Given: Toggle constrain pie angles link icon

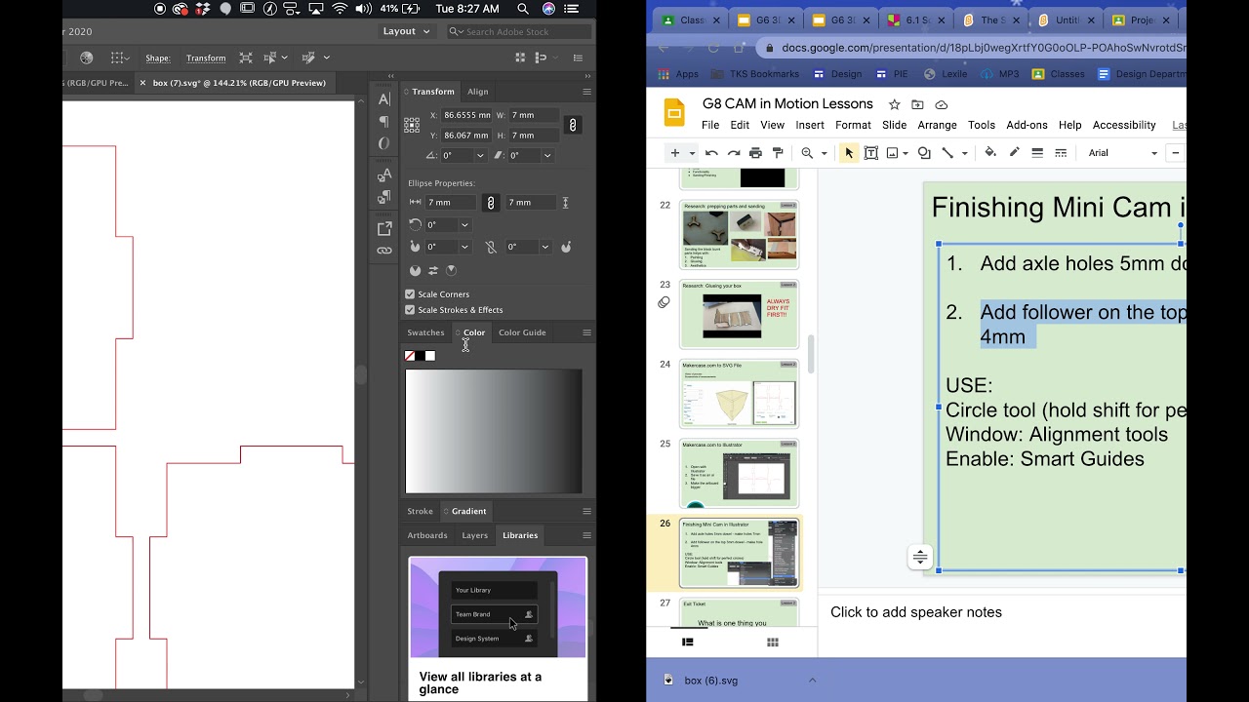Looking at the screenshot, I should (x=491, y=247).
